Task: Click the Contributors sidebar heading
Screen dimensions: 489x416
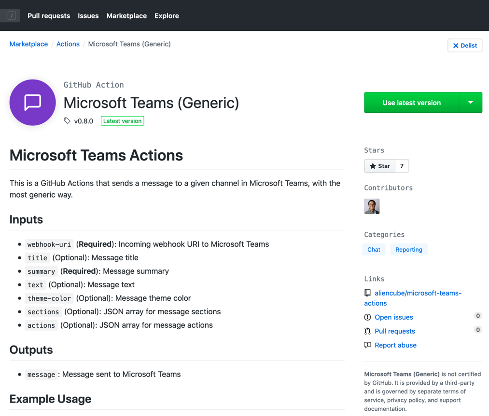Action: pos(388,188)
